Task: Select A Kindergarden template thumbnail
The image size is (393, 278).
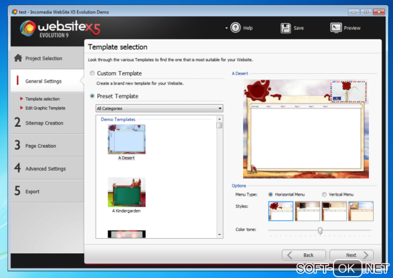Action: click(127, 192)
